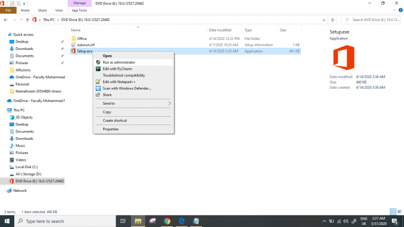Open Desktop under Quick access
404x227 pixels.
click(22, 42)
